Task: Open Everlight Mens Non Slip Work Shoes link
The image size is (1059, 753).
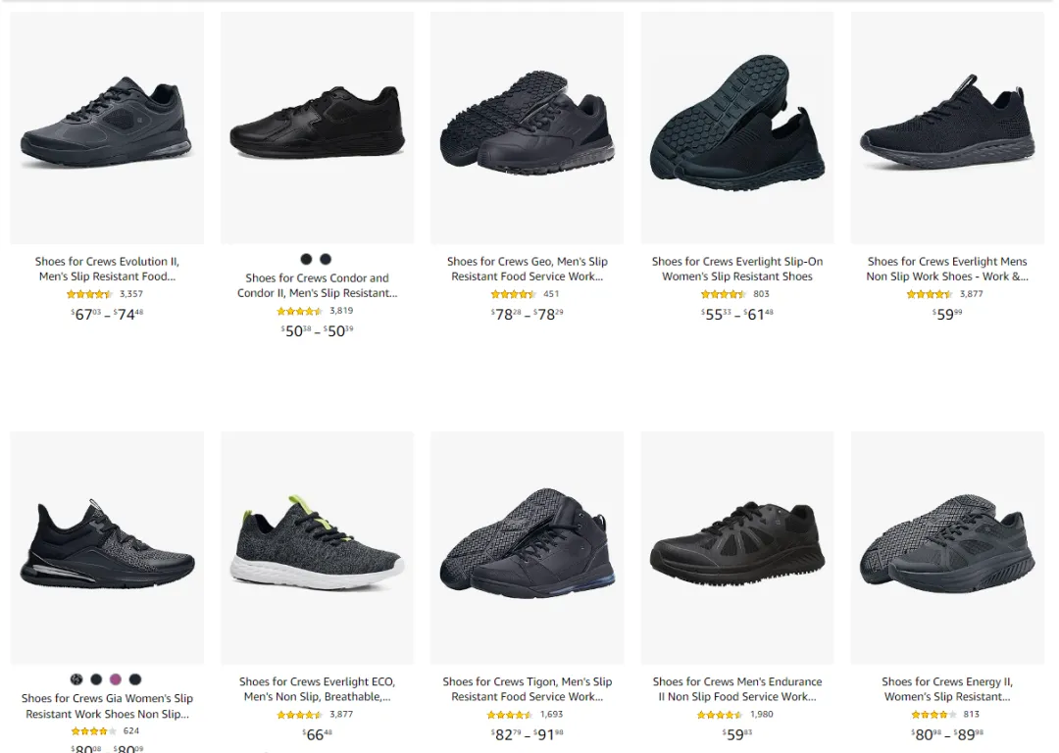Action: pyautogui.click(x=947, y=269)
